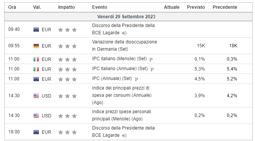Click the 5,2% previous value for IPC (Annuale)
255x141 pixels.
[x=232, y=79]
